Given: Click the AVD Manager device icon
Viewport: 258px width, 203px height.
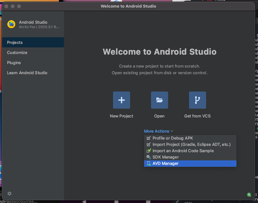Looking at the screenshot, I should (149, 164).
